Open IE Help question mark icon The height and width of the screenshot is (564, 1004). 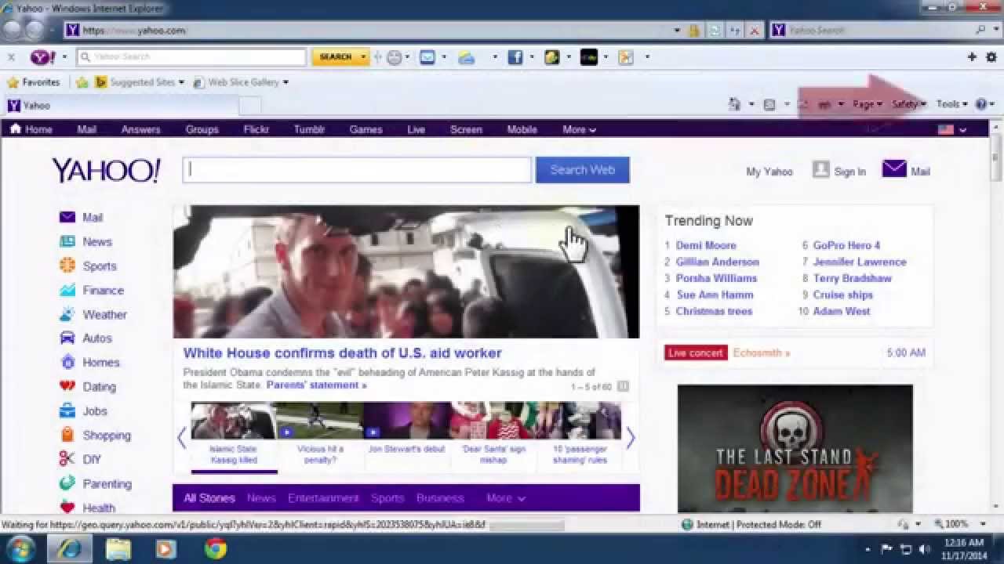pos(980,104)
